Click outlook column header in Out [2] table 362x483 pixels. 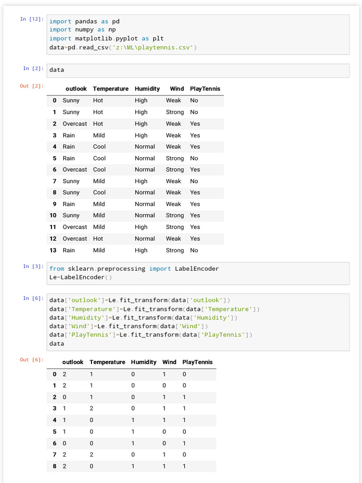(x=76, y=89)
